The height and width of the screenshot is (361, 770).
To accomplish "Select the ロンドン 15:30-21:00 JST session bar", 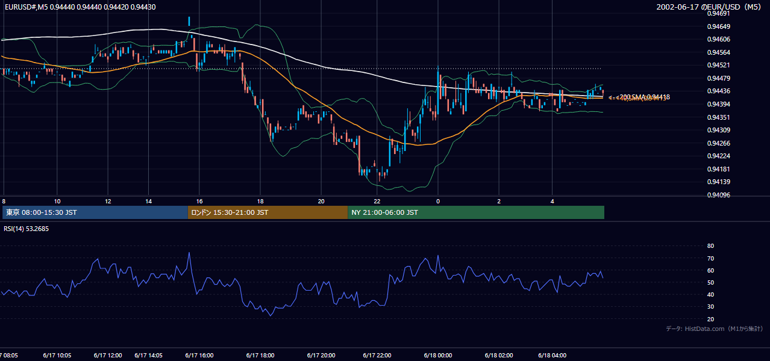I will pyautogui.click(x=268, y=212).
